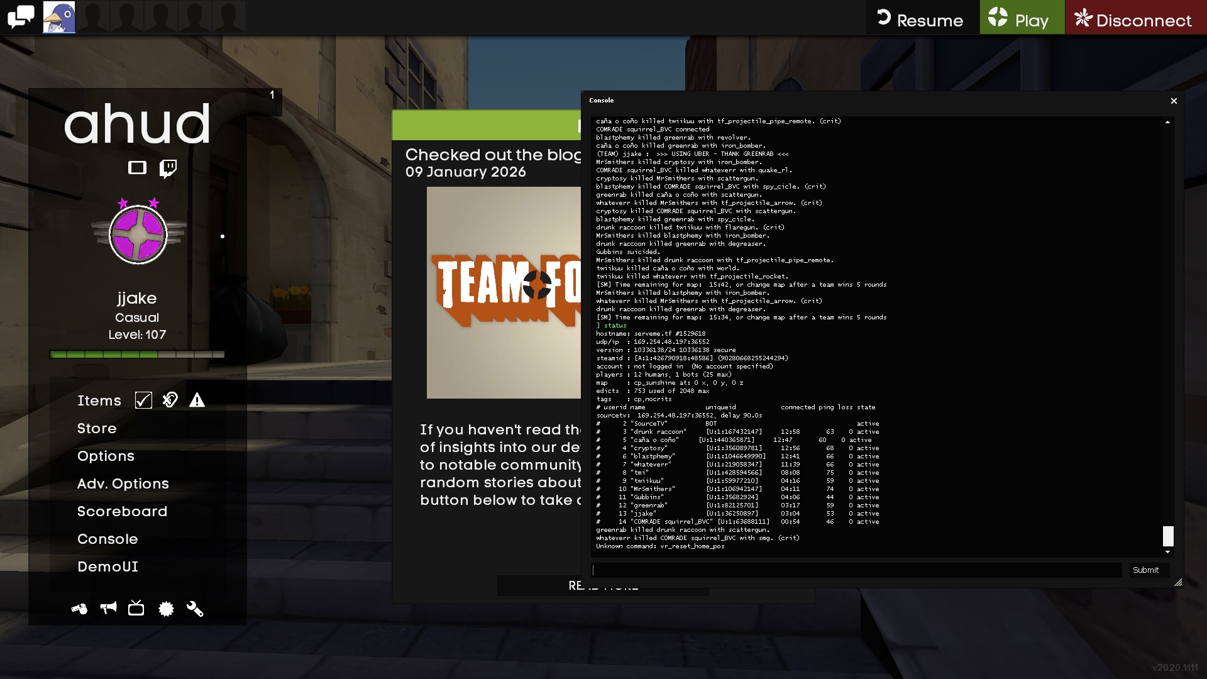Click the megaphone icon
The image size is (1207, 679).
pyautogui.click(x=108, y=608)
